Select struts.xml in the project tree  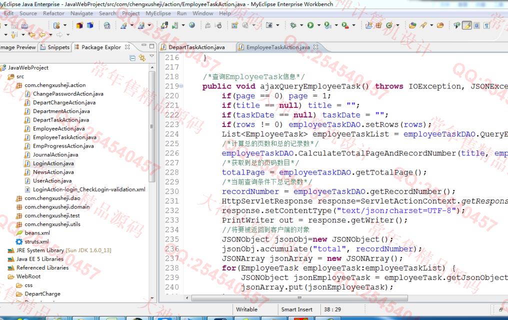coord(36,241)
